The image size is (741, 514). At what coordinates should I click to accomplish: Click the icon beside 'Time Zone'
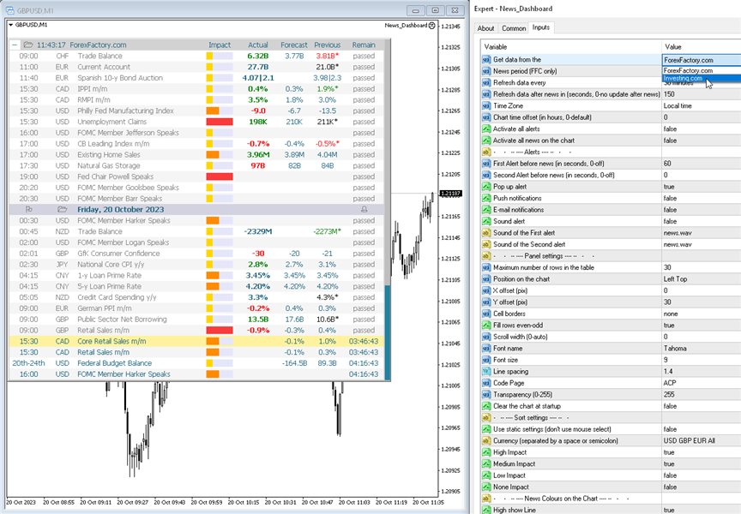(486, 105)
